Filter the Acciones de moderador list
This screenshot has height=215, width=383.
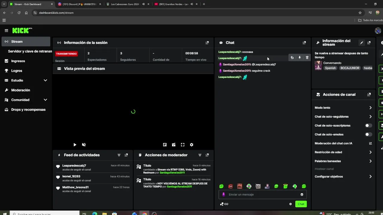(x=200, y=155)
